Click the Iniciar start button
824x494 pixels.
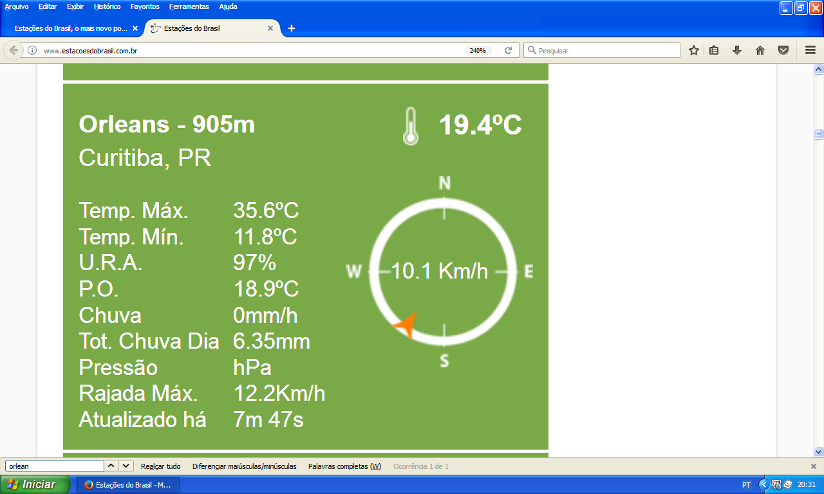(x=35, y=484)
